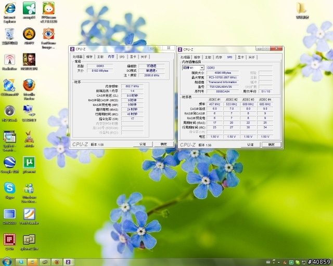Switch to SPD tab in left CPU-Z window
Image resolution: width=333 pixels, height=266 pixels.
pos(122,57)
